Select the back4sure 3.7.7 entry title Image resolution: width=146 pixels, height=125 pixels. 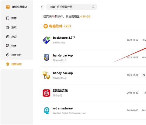click(64, 38)
